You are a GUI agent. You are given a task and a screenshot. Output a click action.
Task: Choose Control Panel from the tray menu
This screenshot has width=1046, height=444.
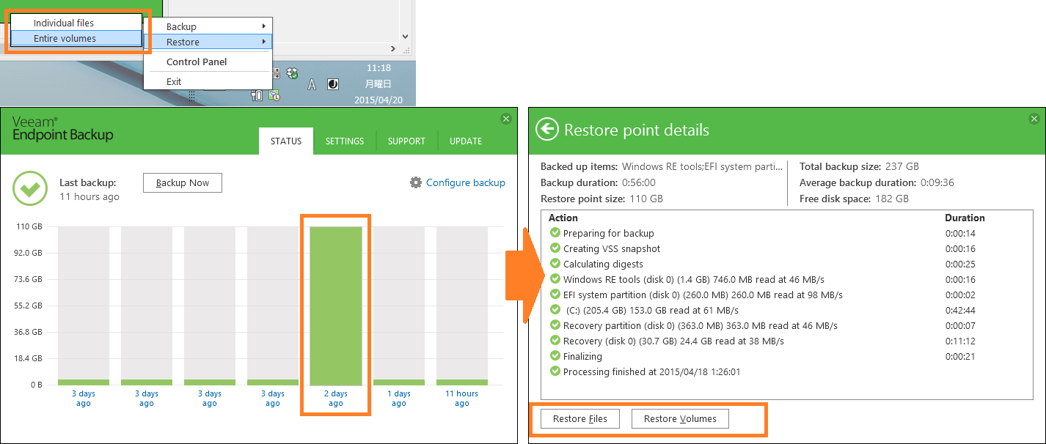208,62
